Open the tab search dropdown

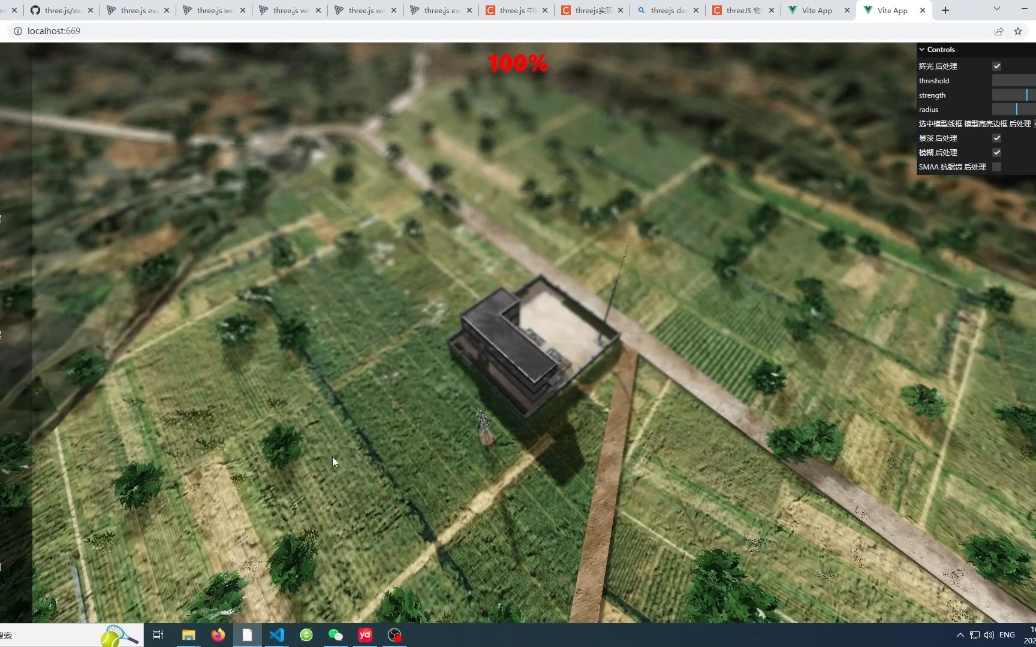click(x=996, y=9)
